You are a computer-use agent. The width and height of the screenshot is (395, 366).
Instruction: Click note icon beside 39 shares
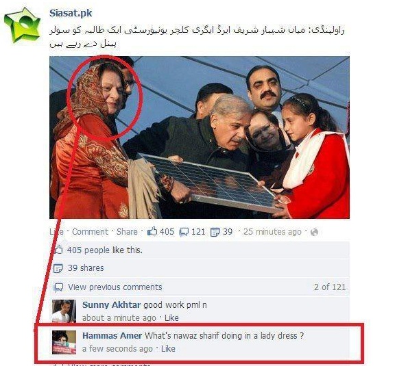pyautogui.click(x=58, y=268)
